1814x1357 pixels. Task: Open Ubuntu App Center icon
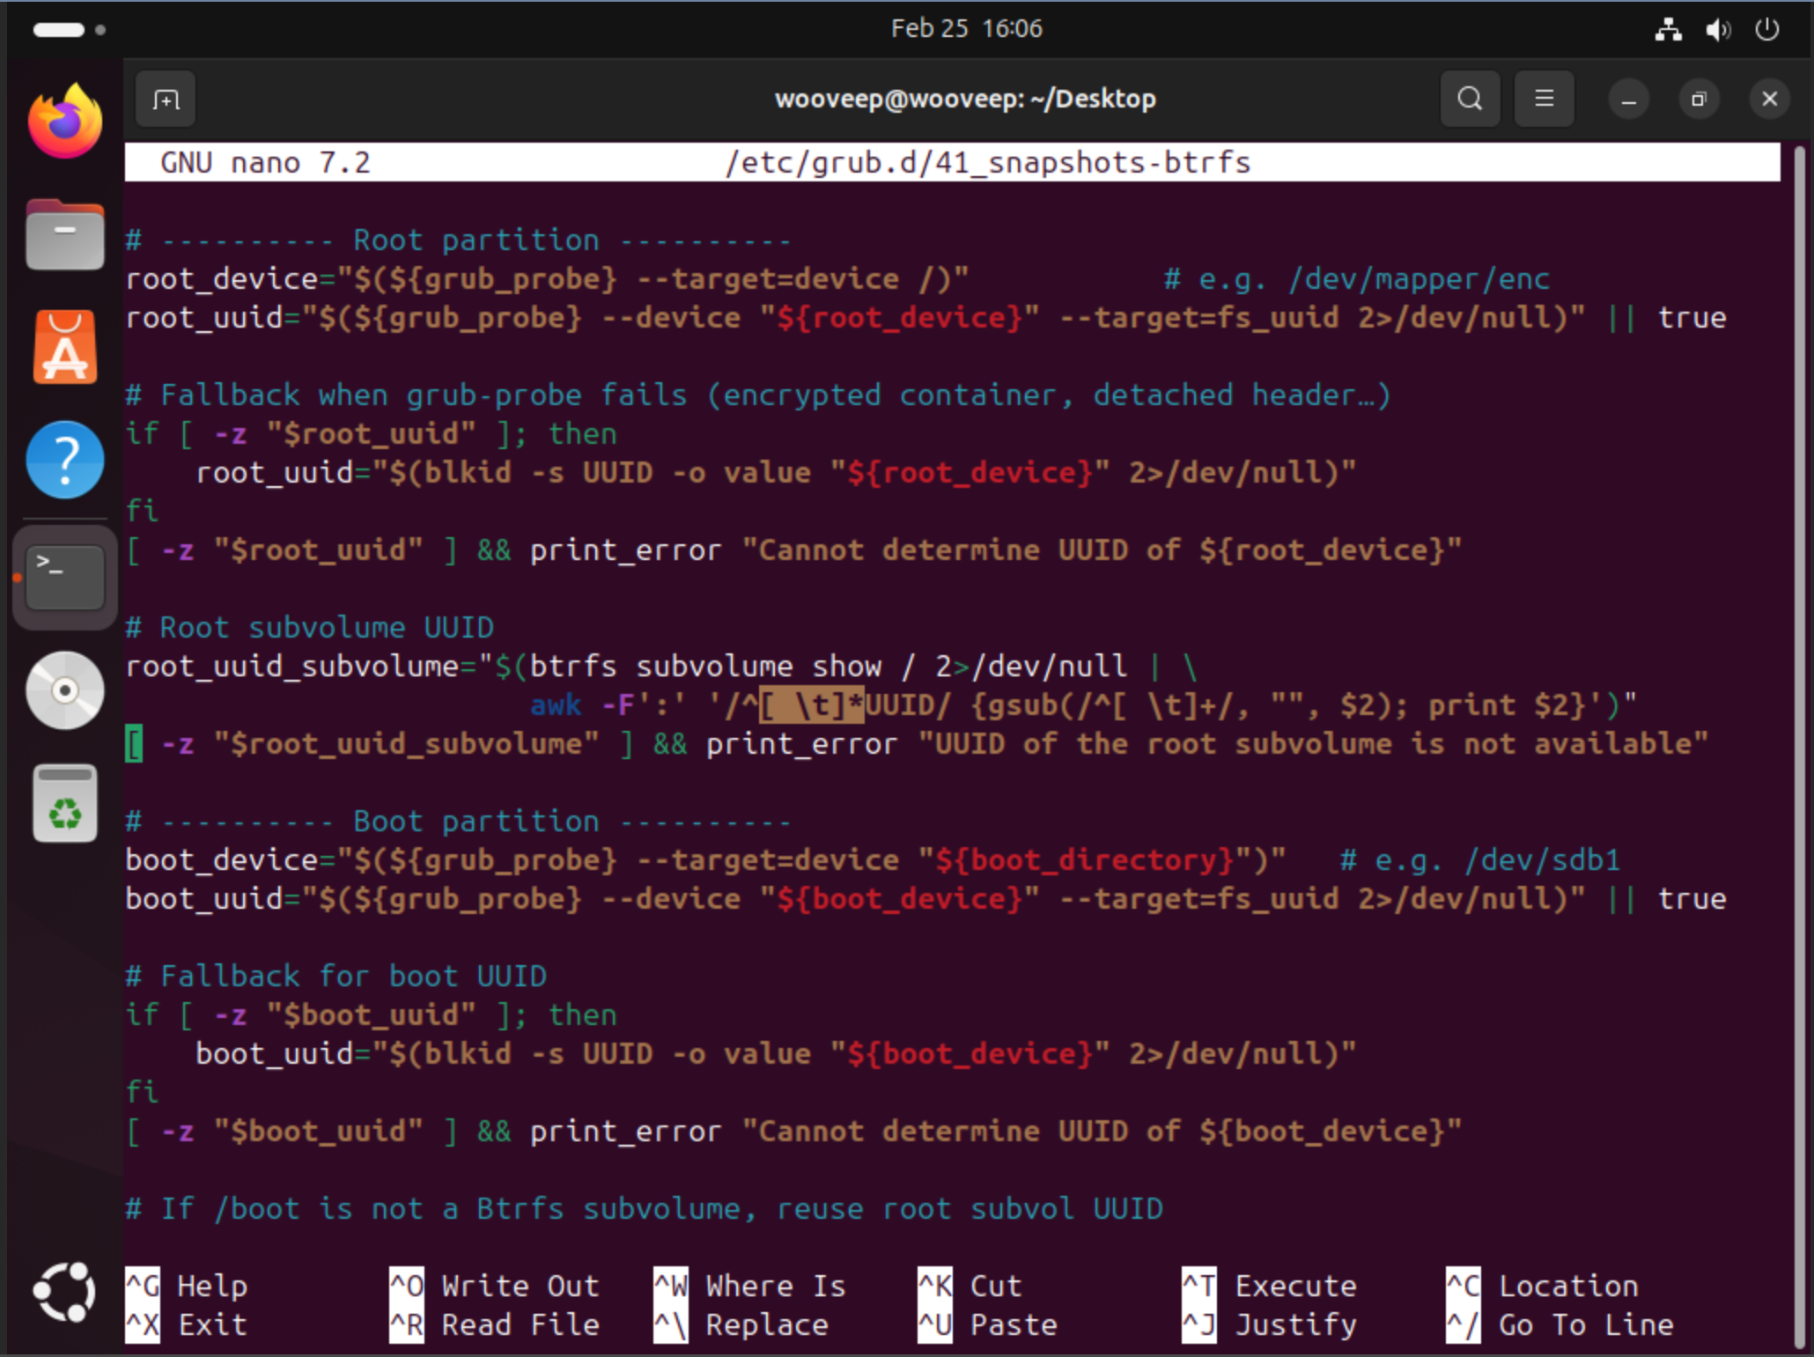(x=64, y=347)
